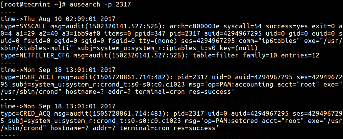Click type=NETFILTER_CFG record label
Image resolution: width=343 pixels, height=139 pixels.
coord(35,56)
